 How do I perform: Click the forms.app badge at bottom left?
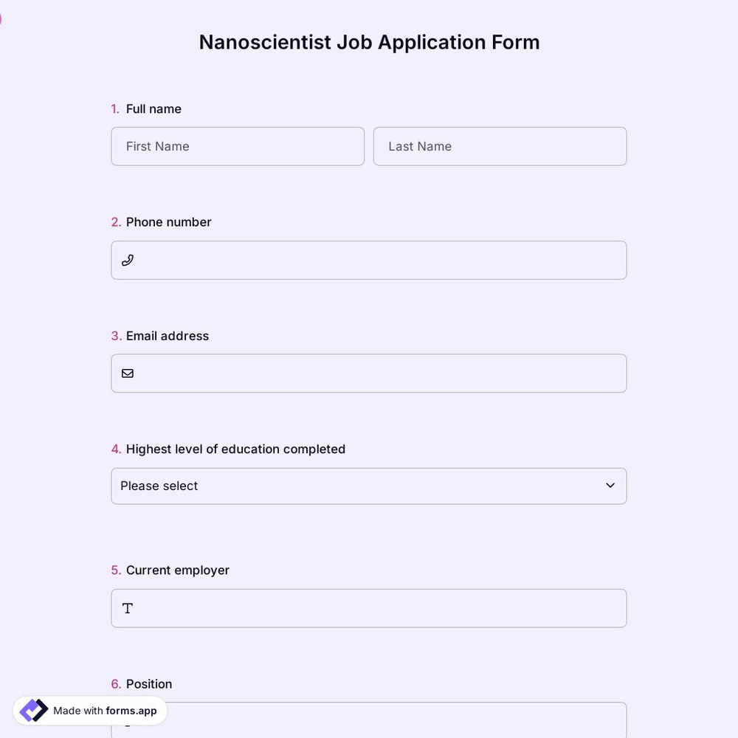[89, 711]
